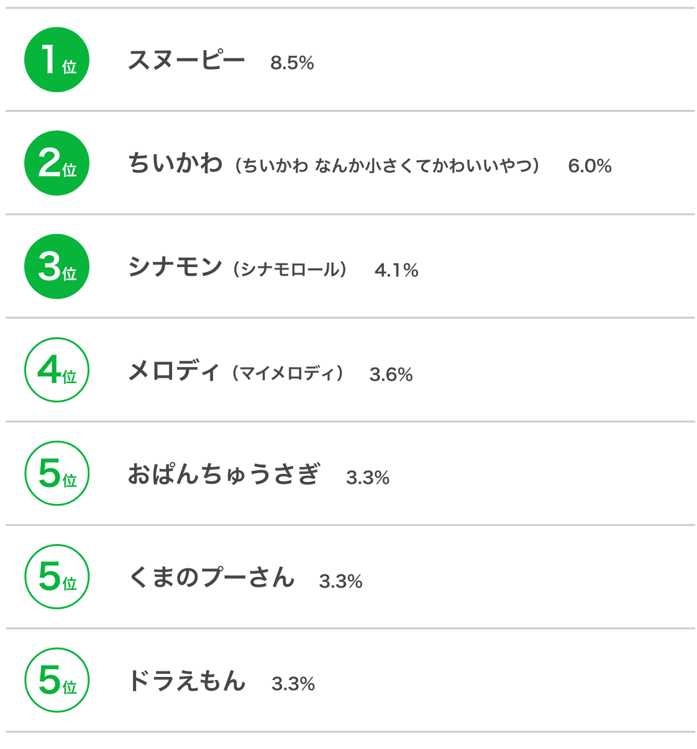Screen dimensions: 697x749
Task: Click the シナモン heading text
Action: [175, 267]
